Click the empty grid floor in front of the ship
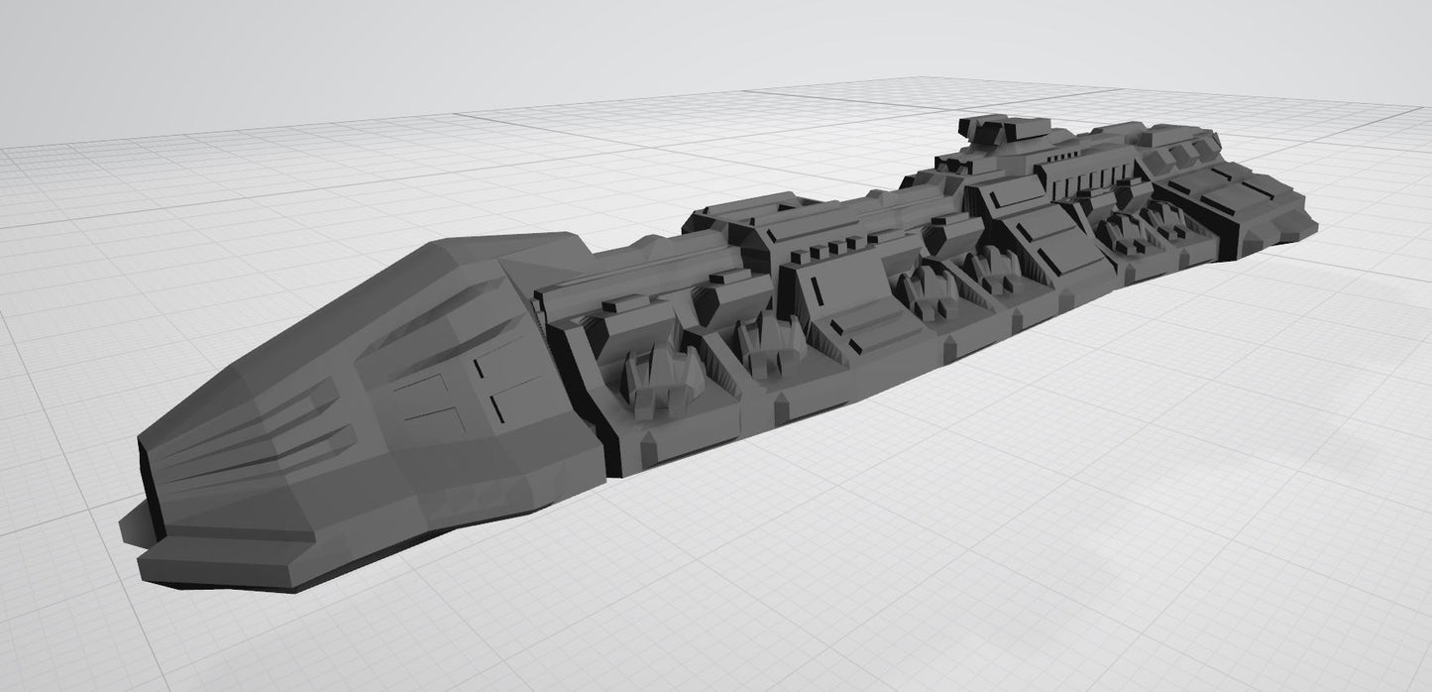This screenshot has height=692, width=1432. click(x=793, y=575)
